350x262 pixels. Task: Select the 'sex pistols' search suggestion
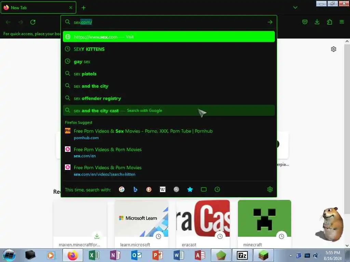pyautogui.click(x=169, y=74)
